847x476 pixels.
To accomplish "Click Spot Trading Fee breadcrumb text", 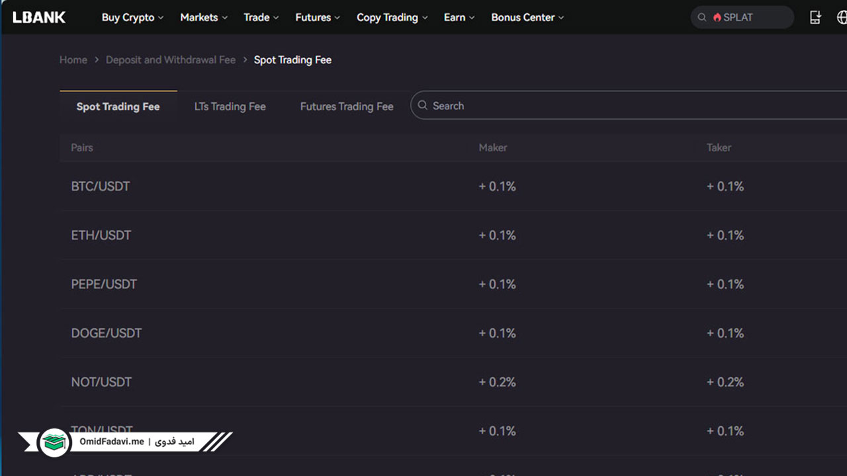I will pos(292,59).
